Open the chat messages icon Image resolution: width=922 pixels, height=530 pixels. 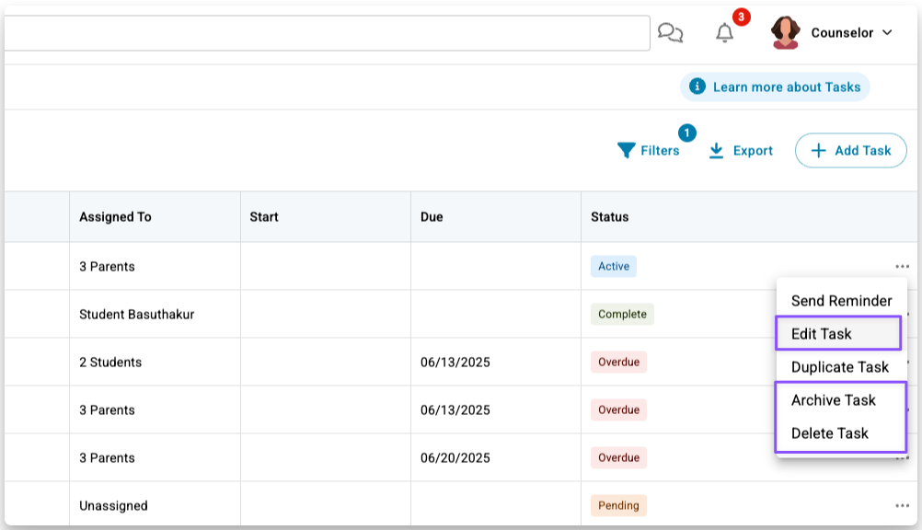point(671,34)
